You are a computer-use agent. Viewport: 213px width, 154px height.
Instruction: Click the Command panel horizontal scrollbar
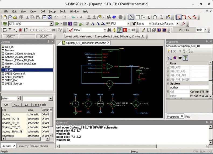108,146
